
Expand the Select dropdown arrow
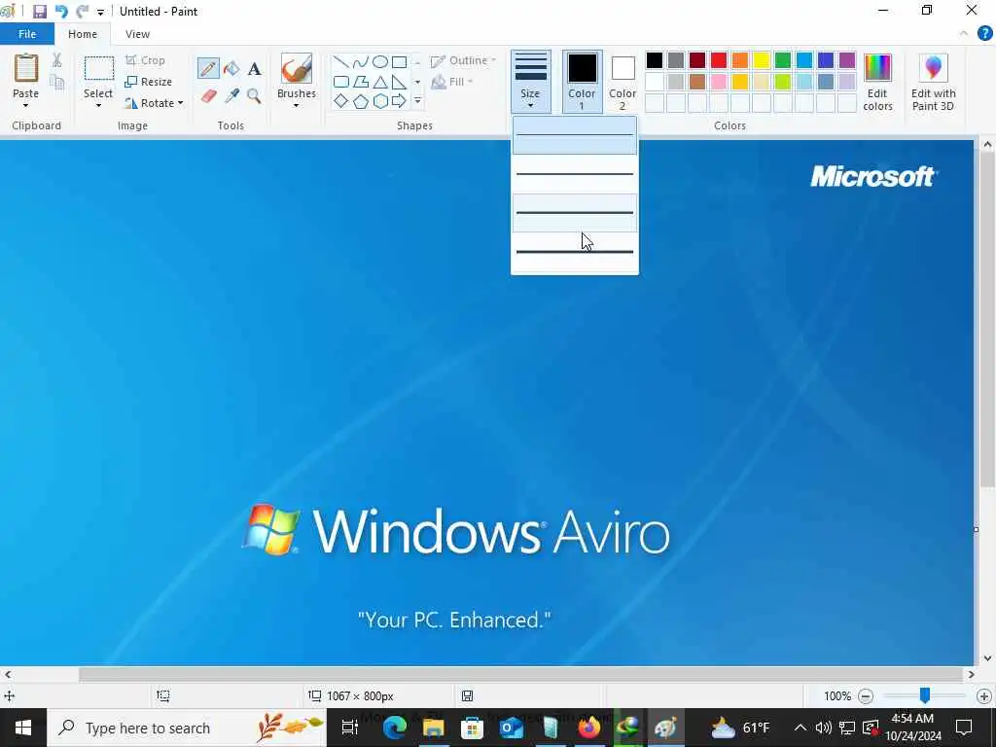pyautogui.click(x=98, y=105)
